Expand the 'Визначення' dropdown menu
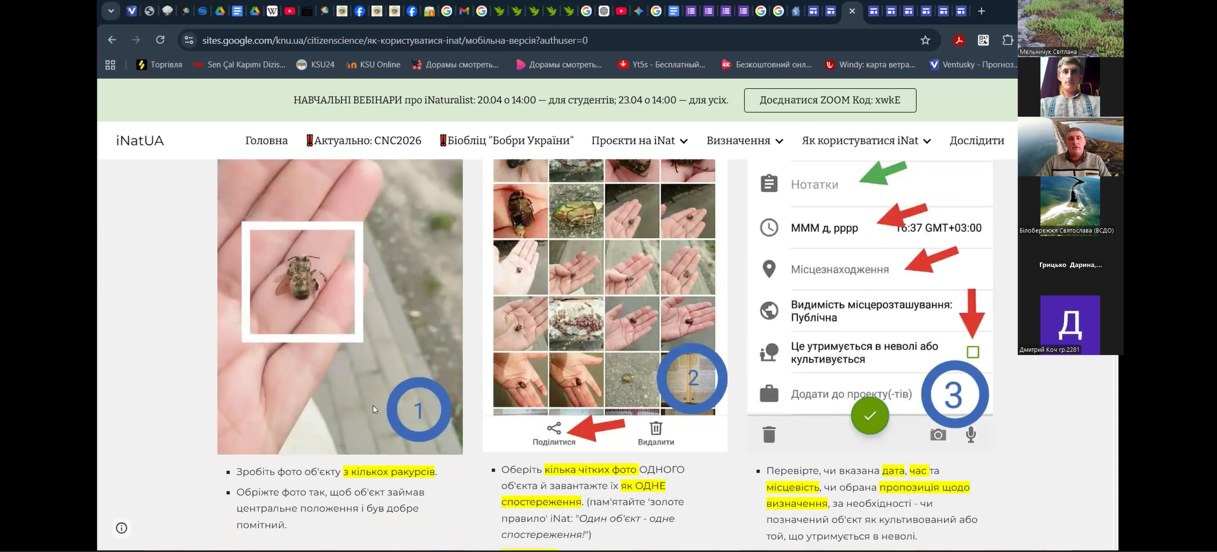1217x552 pixels. [x=744, y=140]
